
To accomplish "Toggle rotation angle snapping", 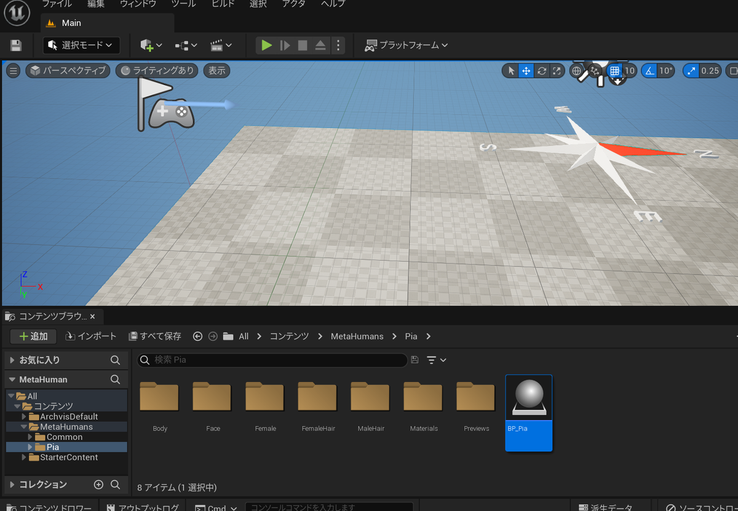I will point(649,71).
